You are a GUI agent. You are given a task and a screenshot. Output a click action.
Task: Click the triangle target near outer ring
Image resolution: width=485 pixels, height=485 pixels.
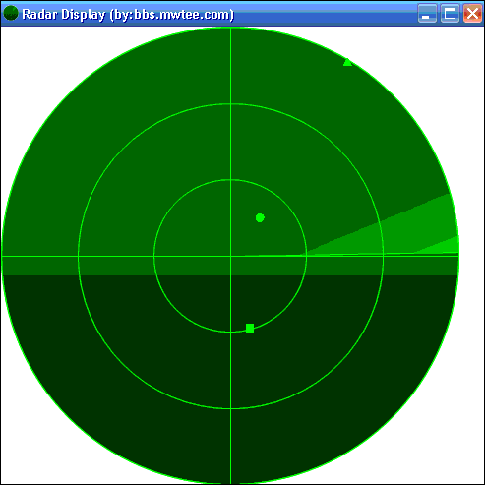point(347,62)
